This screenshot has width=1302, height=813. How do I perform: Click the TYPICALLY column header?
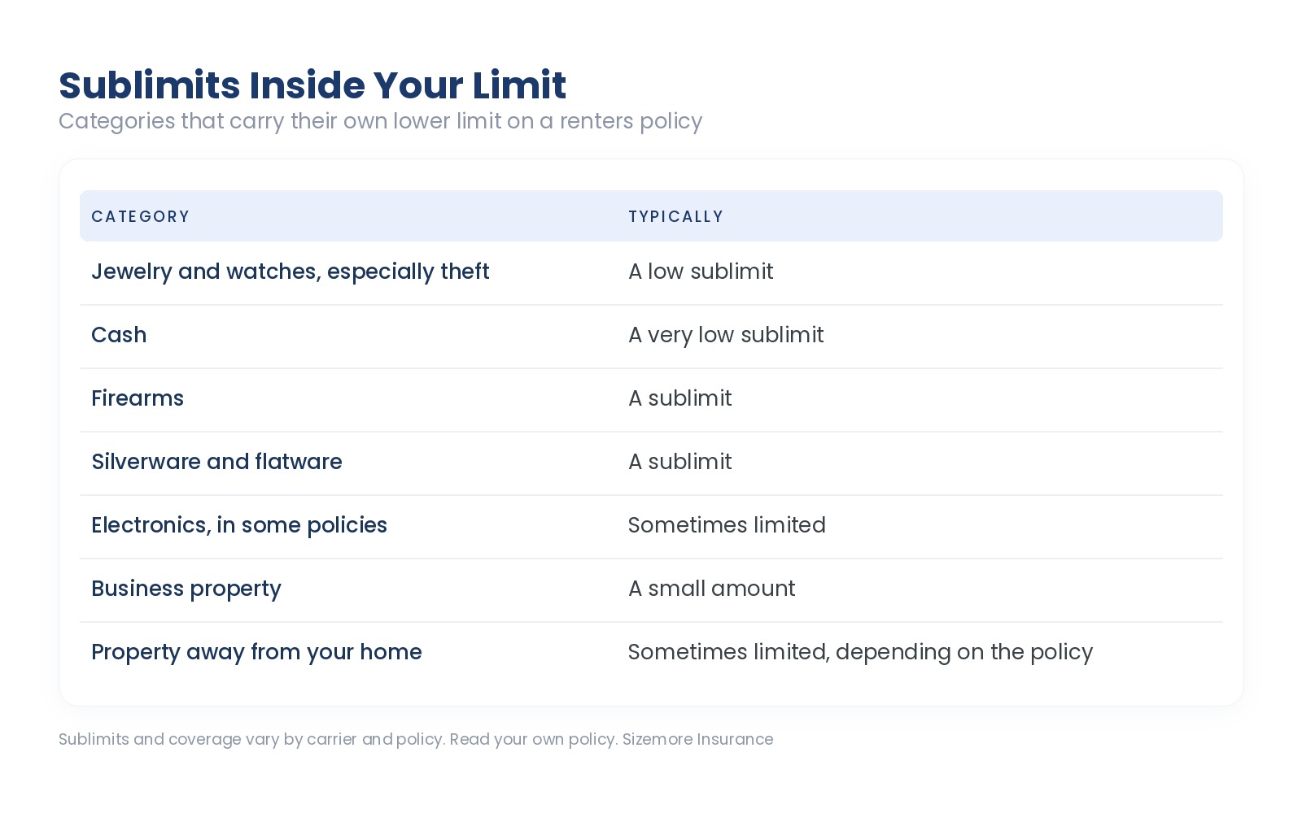675,216
